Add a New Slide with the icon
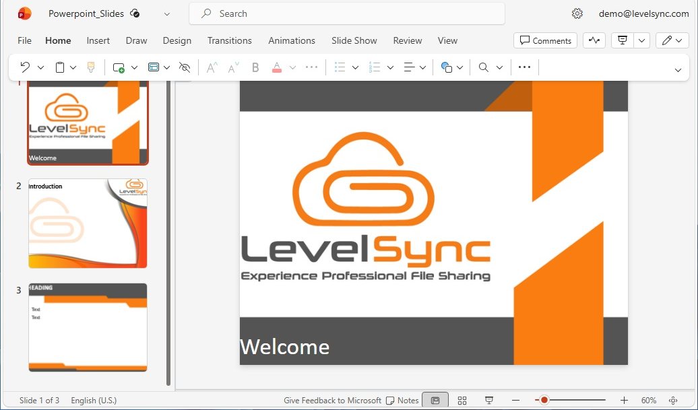 [119, 67]
